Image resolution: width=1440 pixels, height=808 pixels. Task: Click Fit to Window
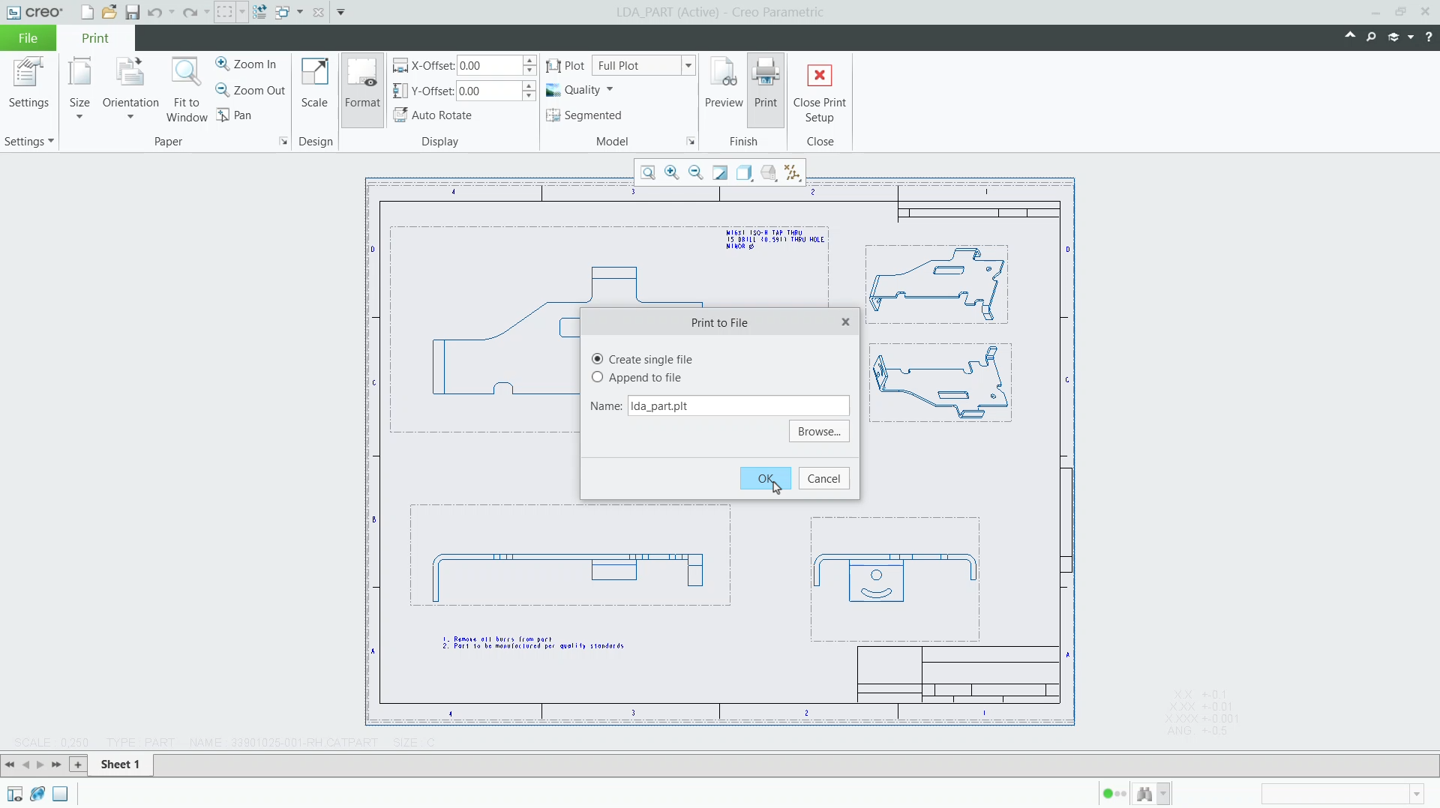pyautogui.click(x=187, y=90)
